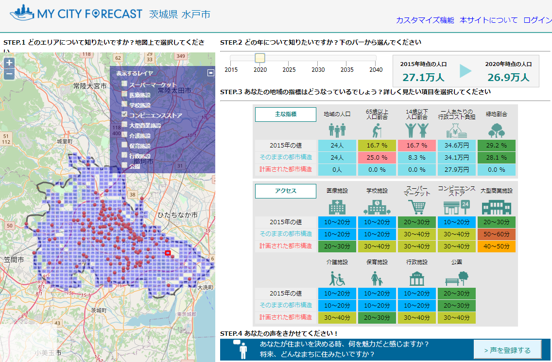Uncheck the コンビニエンスストア layer checkbox

124,115
